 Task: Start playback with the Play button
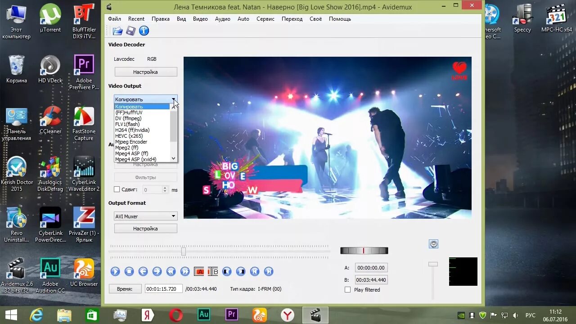[115, 271]
